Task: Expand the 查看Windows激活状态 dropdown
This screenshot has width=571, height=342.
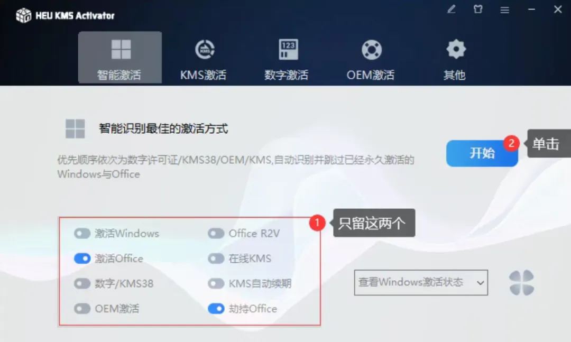Action: point(421,283)
